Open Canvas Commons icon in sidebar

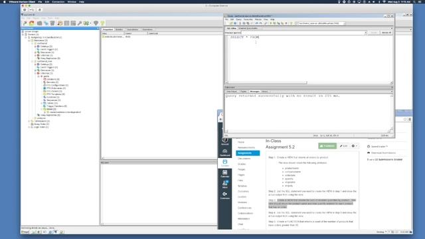224,195
